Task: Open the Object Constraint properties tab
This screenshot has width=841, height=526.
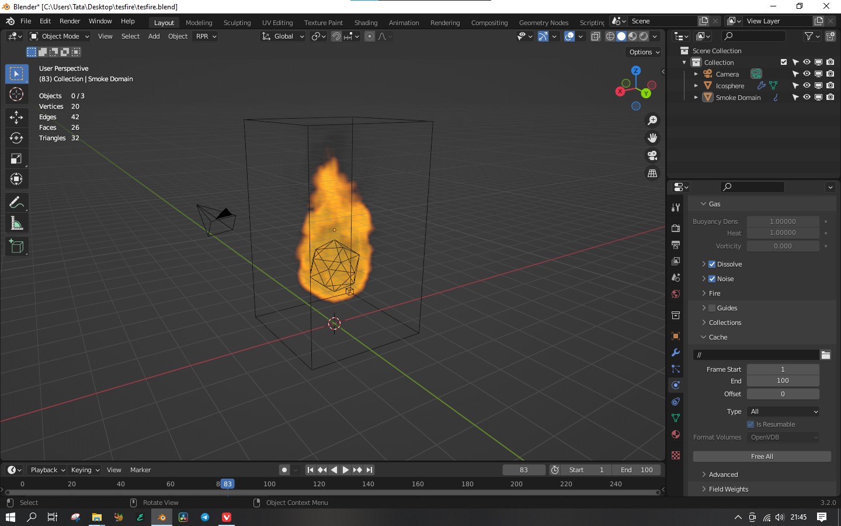Action: click(676, 402)
